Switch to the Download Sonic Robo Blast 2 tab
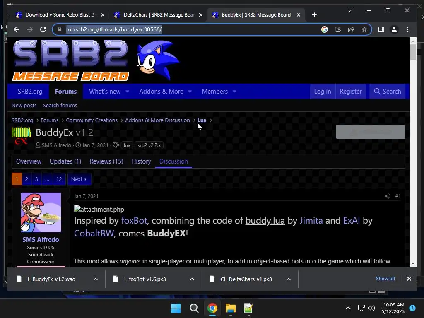This screenshot has height=318, width=424. 59,15
